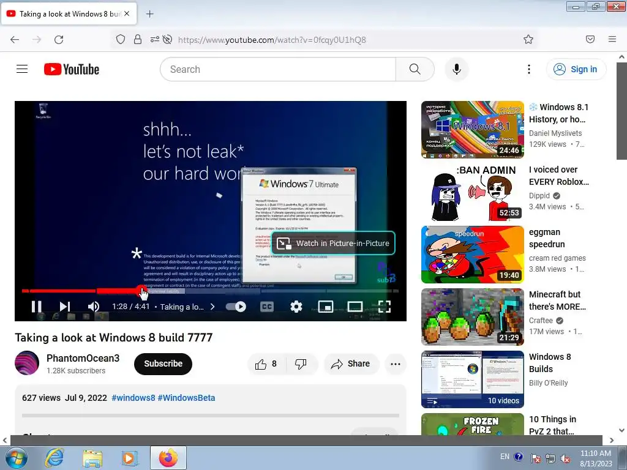The height and width of the screenshot is (470, 627).
Task: Bookmark this page with star icon
Action: [528, 39]
